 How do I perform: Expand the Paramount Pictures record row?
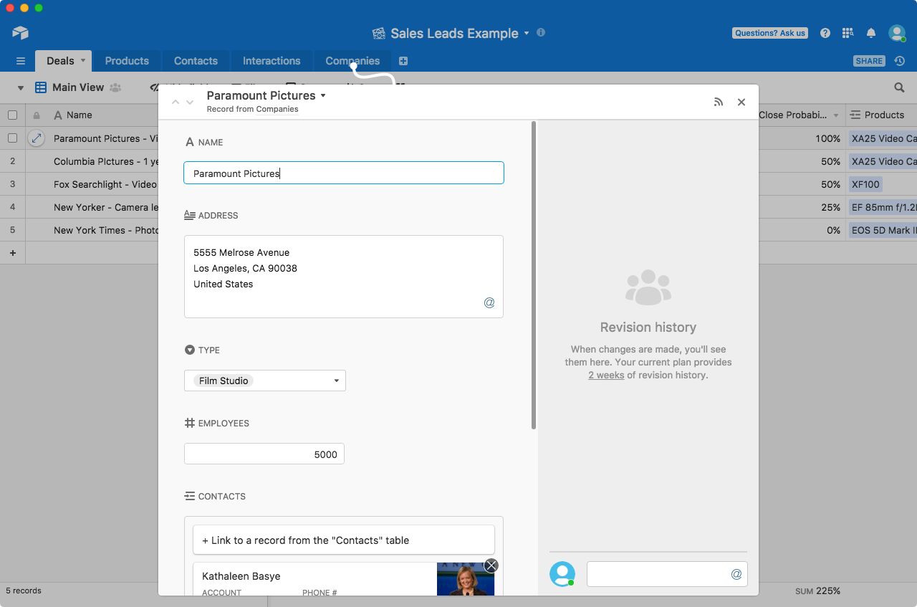[x=36, y=138]
